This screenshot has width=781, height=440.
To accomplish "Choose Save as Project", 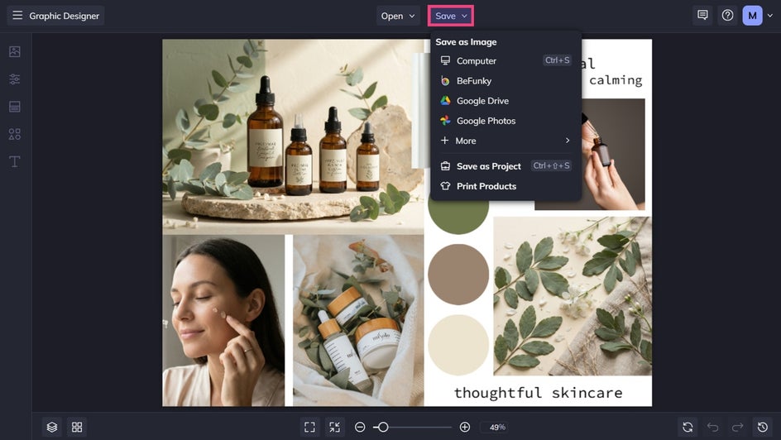I will [505, 166].
